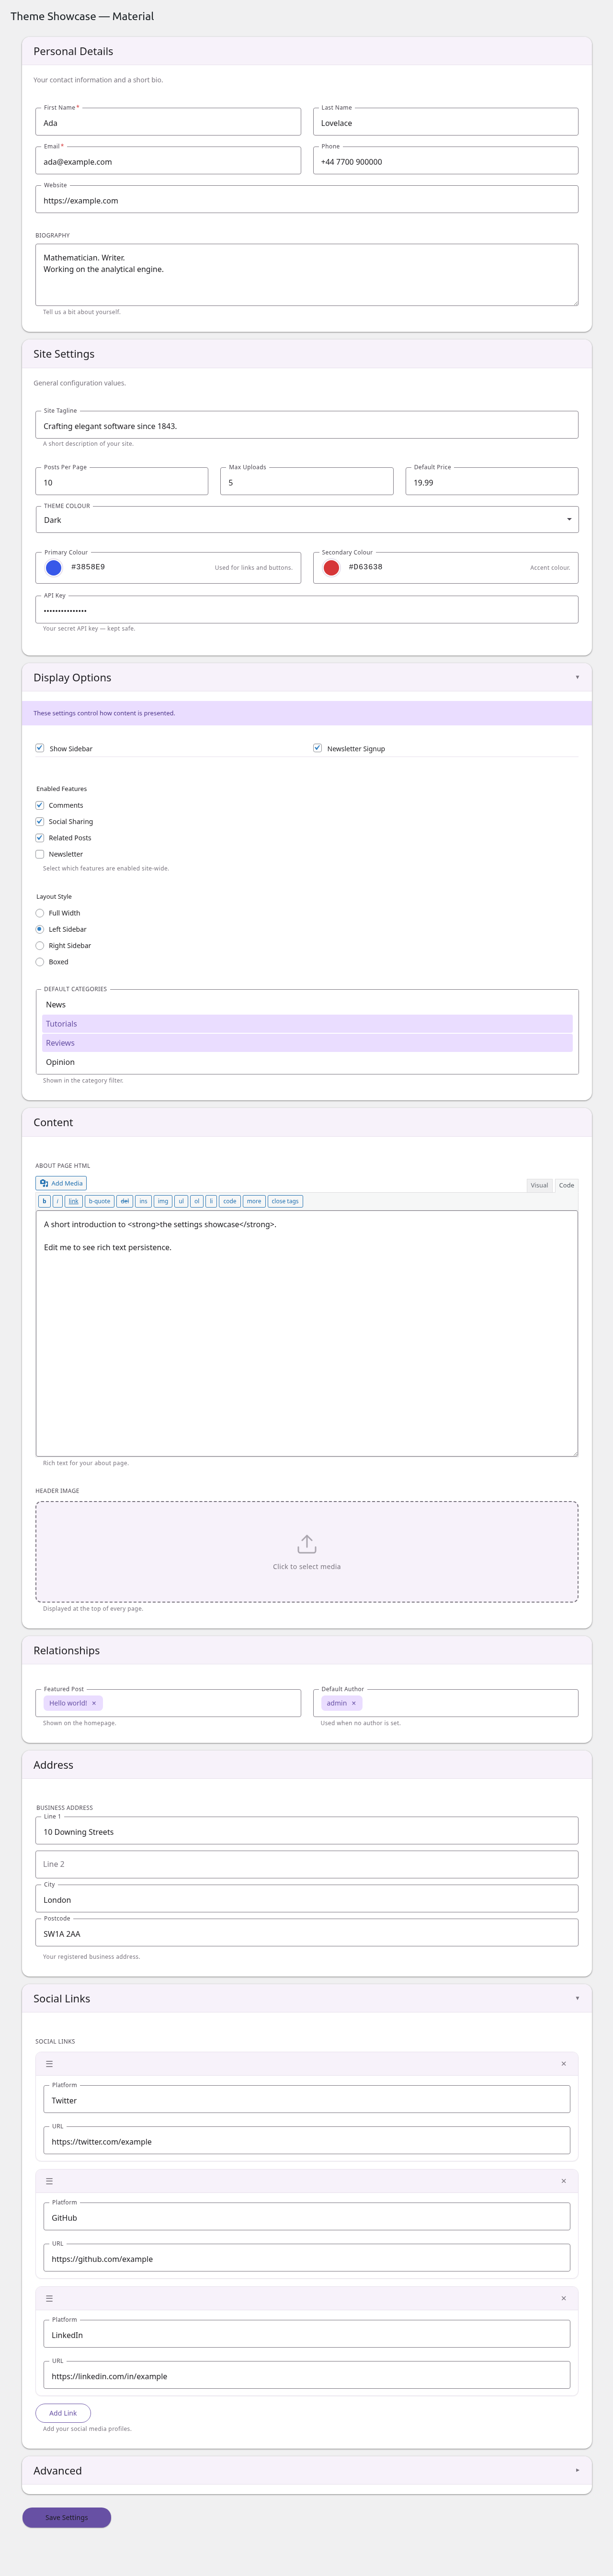Switch to the Visual editor tab
The image size is (613, 2576).
coord(539,1185)
